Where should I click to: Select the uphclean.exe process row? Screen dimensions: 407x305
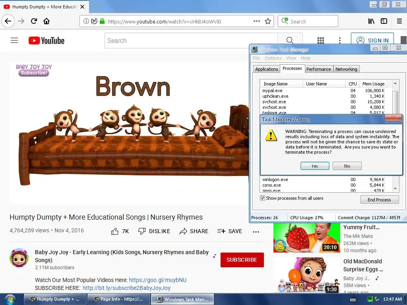click(x=324, y=96)
